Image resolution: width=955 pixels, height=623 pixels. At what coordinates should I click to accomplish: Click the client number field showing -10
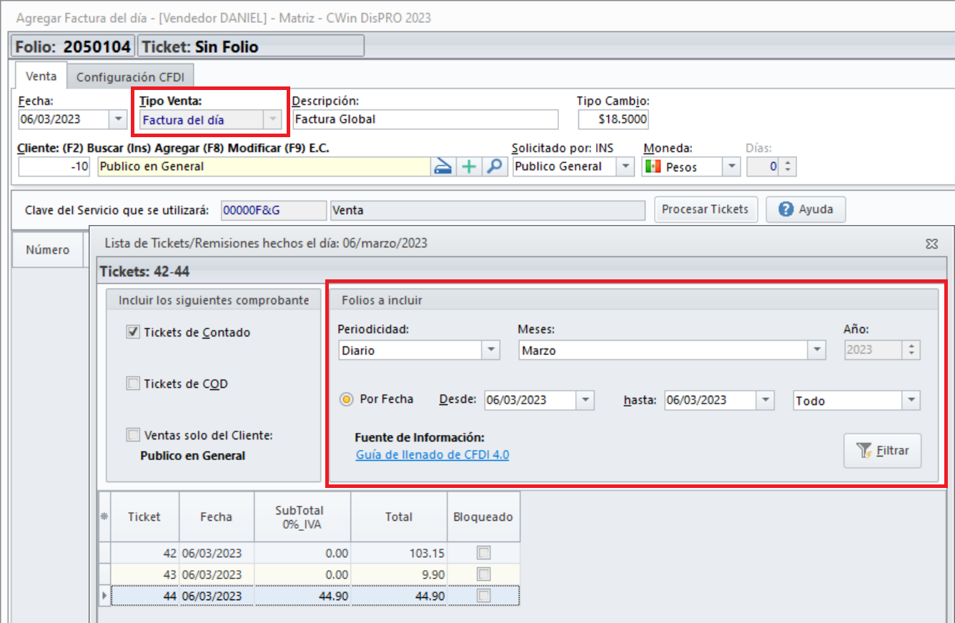click(54, 166)
